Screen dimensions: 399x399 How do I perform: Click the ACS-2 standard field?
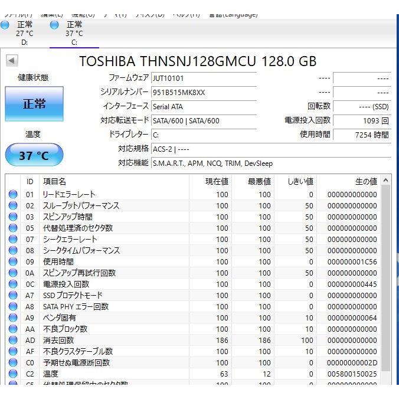tap(272, 149)
